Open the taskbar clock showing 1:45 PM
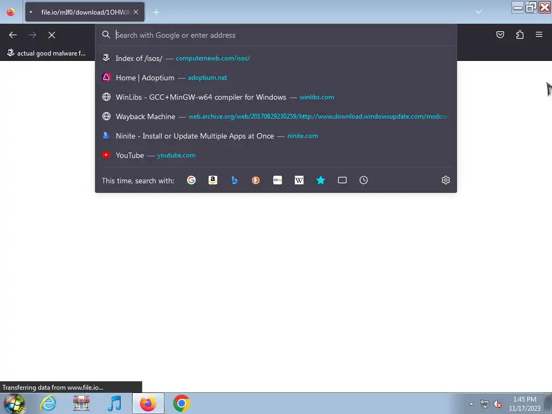Screen dimensions: 552x414 [x=525, y=404]
